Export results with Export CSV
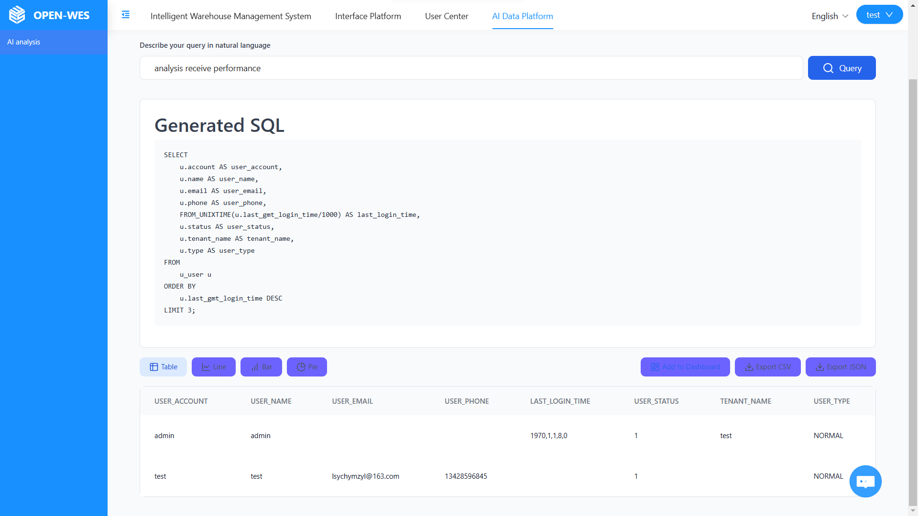 point(768,367)
